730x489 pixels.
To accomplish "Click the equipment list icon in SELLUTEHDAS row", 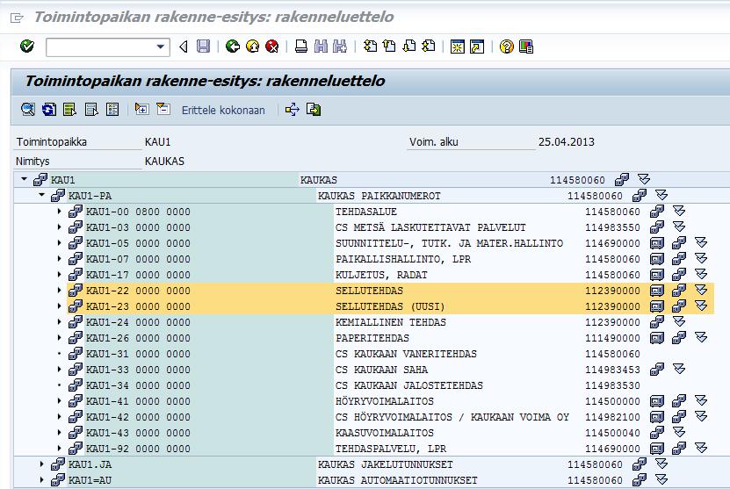I will (657, 291).
